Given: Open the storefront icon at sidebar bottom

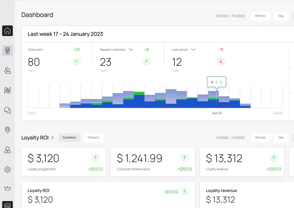Looking at the screenshot, I should click(x=7, y=205).
